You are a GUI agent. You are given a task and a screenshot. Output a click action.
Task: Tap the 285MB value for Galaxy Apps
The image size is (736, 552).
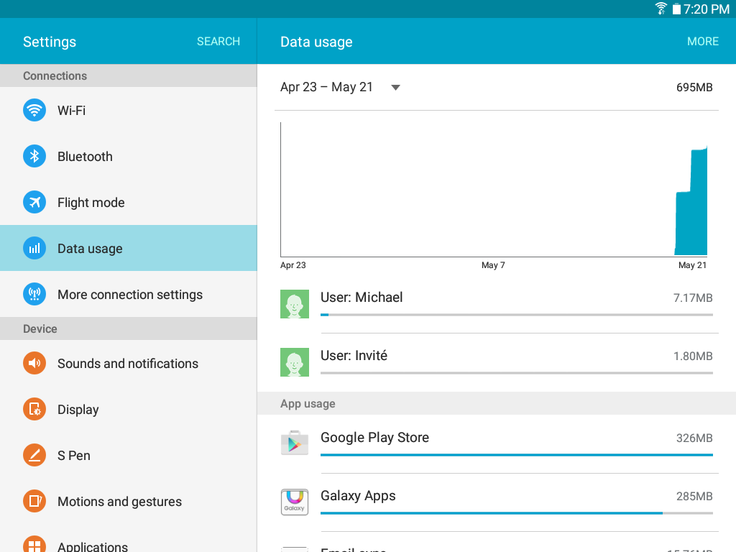tap(694, 496)
